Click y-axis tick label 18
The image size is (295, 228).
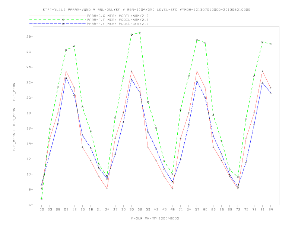tap(29, 113)
